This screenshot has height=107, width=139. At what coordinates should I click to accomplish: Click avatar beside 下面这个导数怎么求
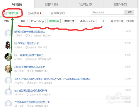tap(8, 45)
